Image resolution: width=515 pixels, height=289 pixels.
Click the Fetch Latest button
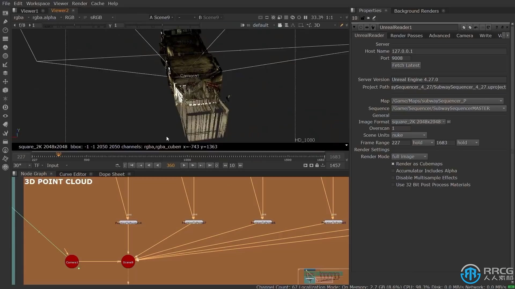406,65
